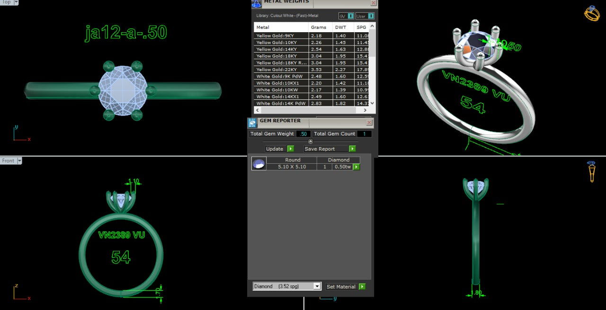Select the White Gold:14K PdW row
Image resolution: width=606 pixels, height=310 pixels.
(312, 103)
